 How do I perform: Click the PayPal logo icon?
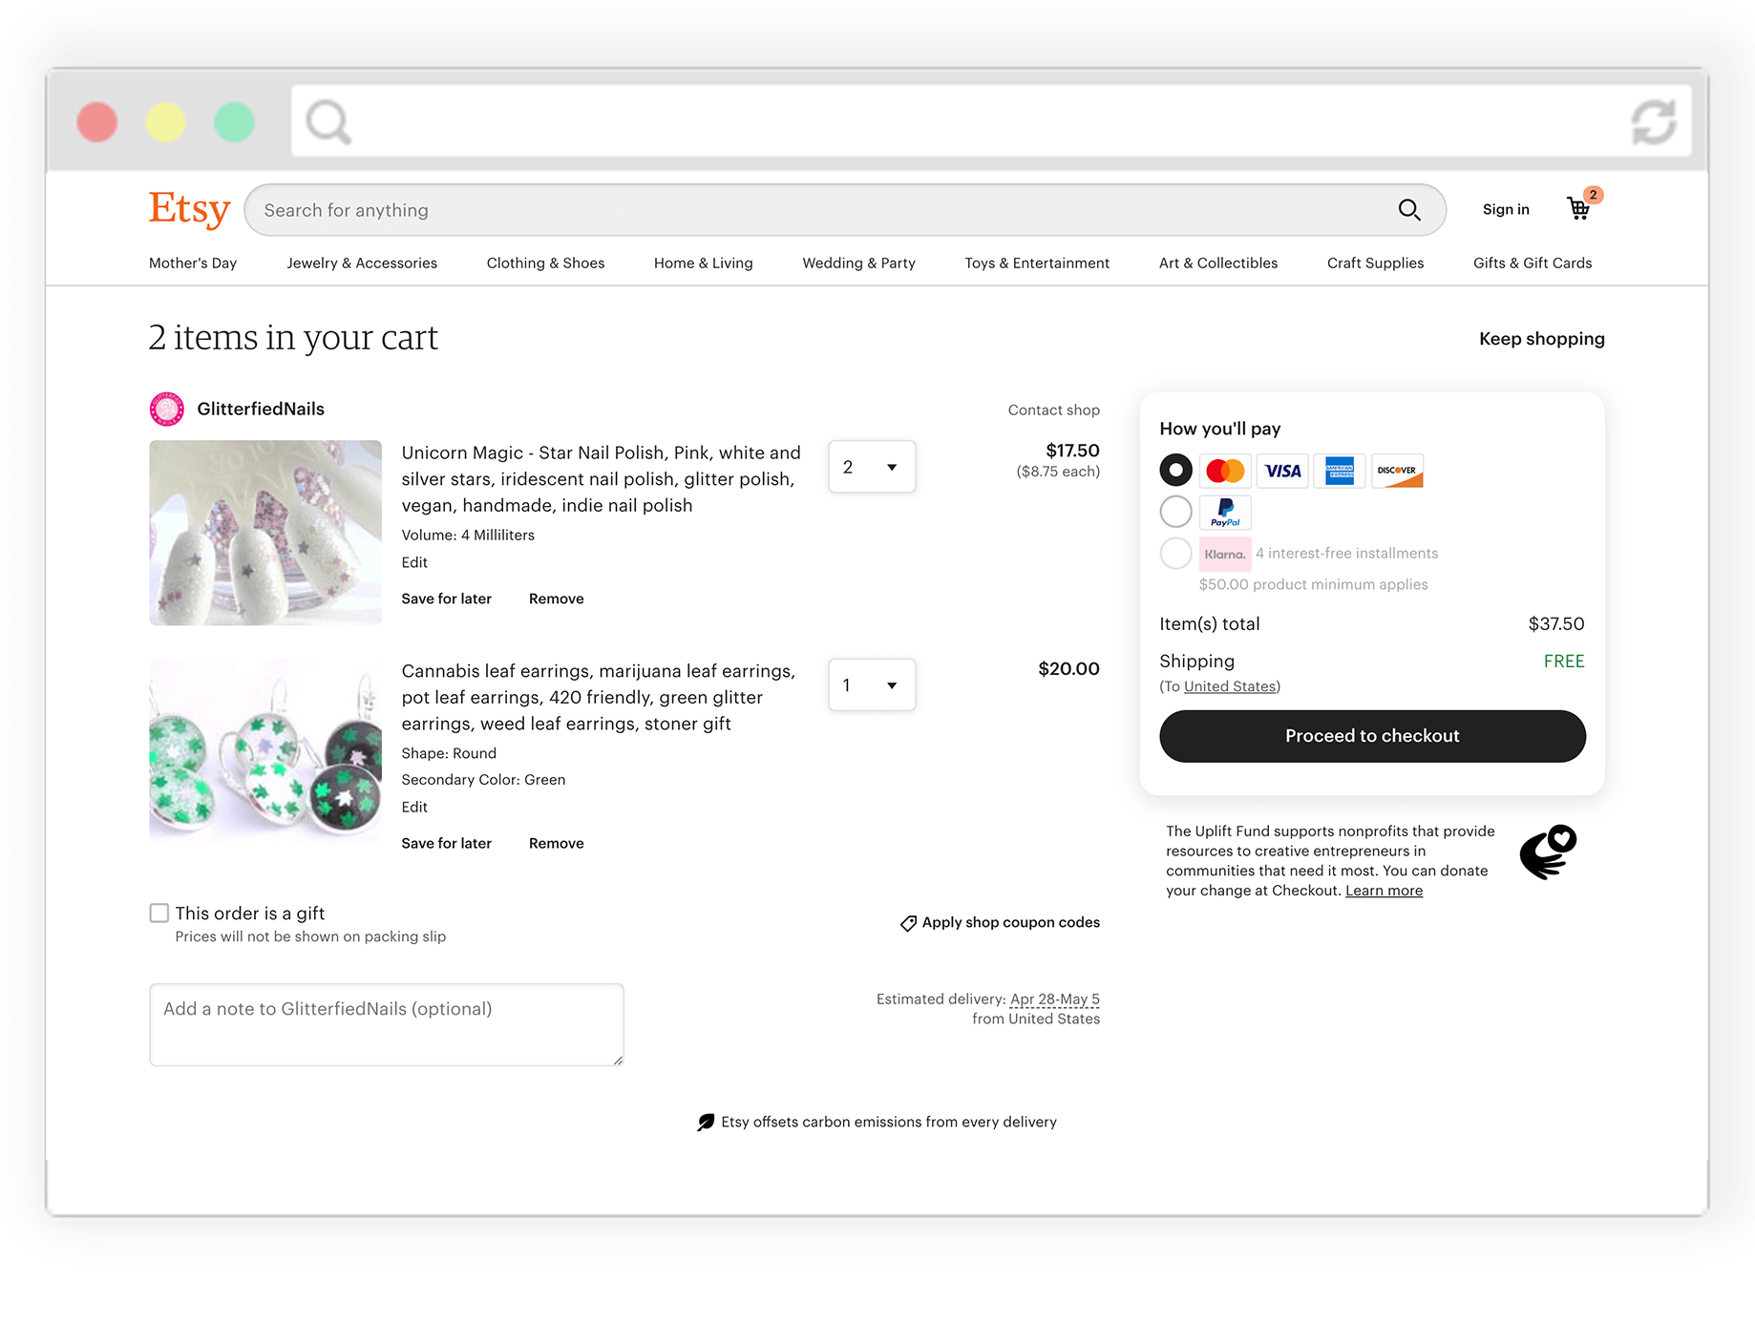(1225, 512)
